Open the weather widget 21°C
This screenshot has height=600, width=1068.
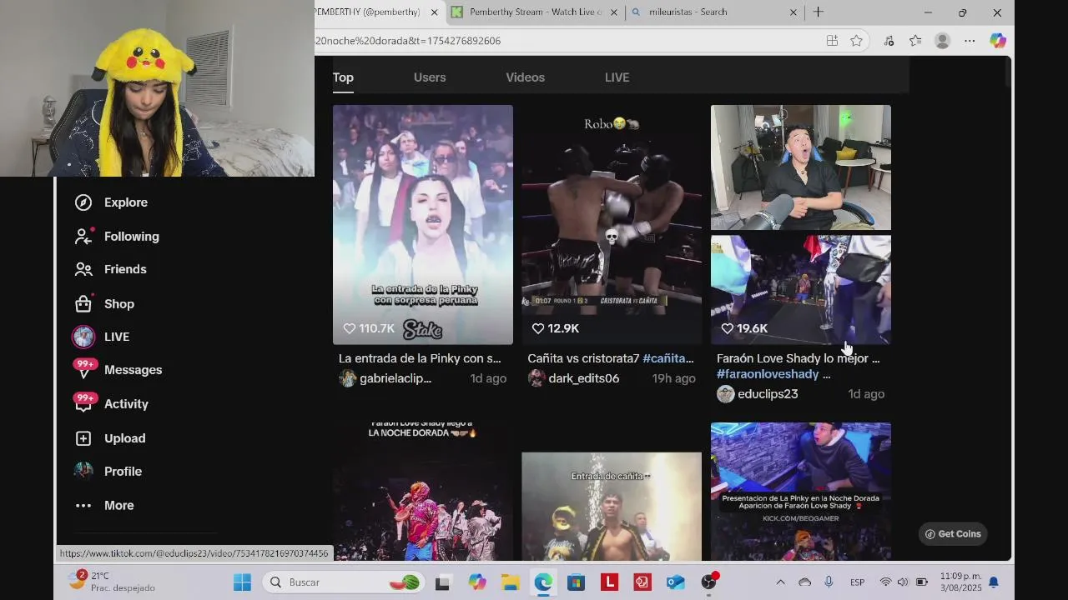tap(111, 582)
